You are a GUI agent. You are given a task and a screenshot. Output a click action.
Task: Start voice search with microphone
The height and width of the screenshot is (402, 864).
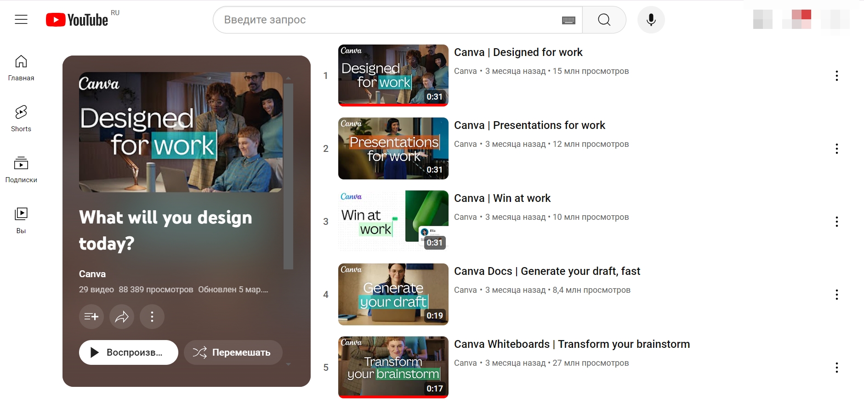point(651,20)
